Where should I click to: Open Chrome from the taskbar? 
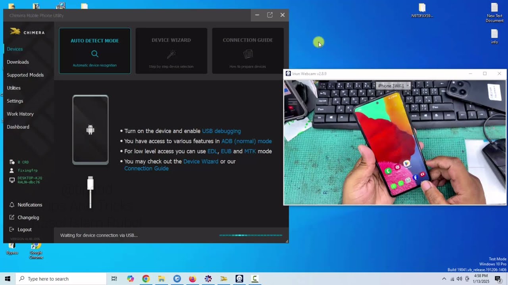click(146, 279)
